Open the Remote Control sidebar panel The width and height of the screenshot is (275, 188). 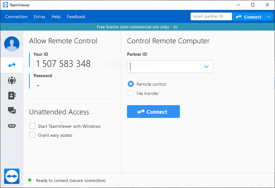11,65
